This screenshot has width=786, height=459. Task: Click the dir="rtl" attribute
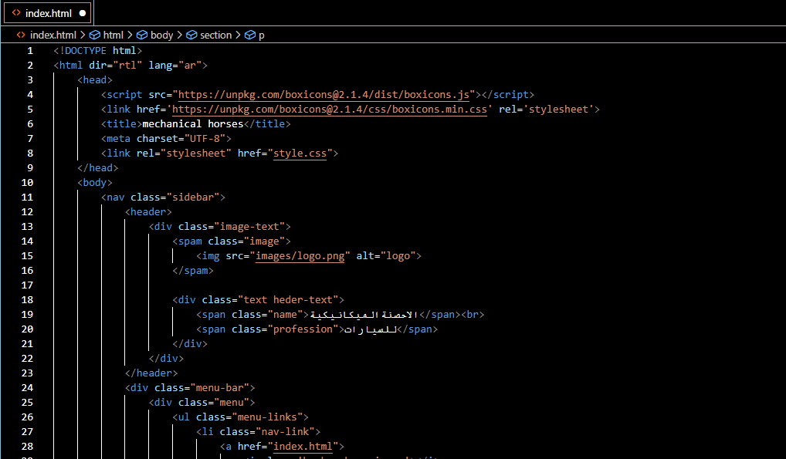(116, 65)
